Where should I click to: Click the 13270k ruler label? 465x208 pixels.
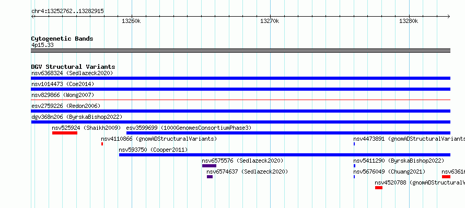coord(270,21)
